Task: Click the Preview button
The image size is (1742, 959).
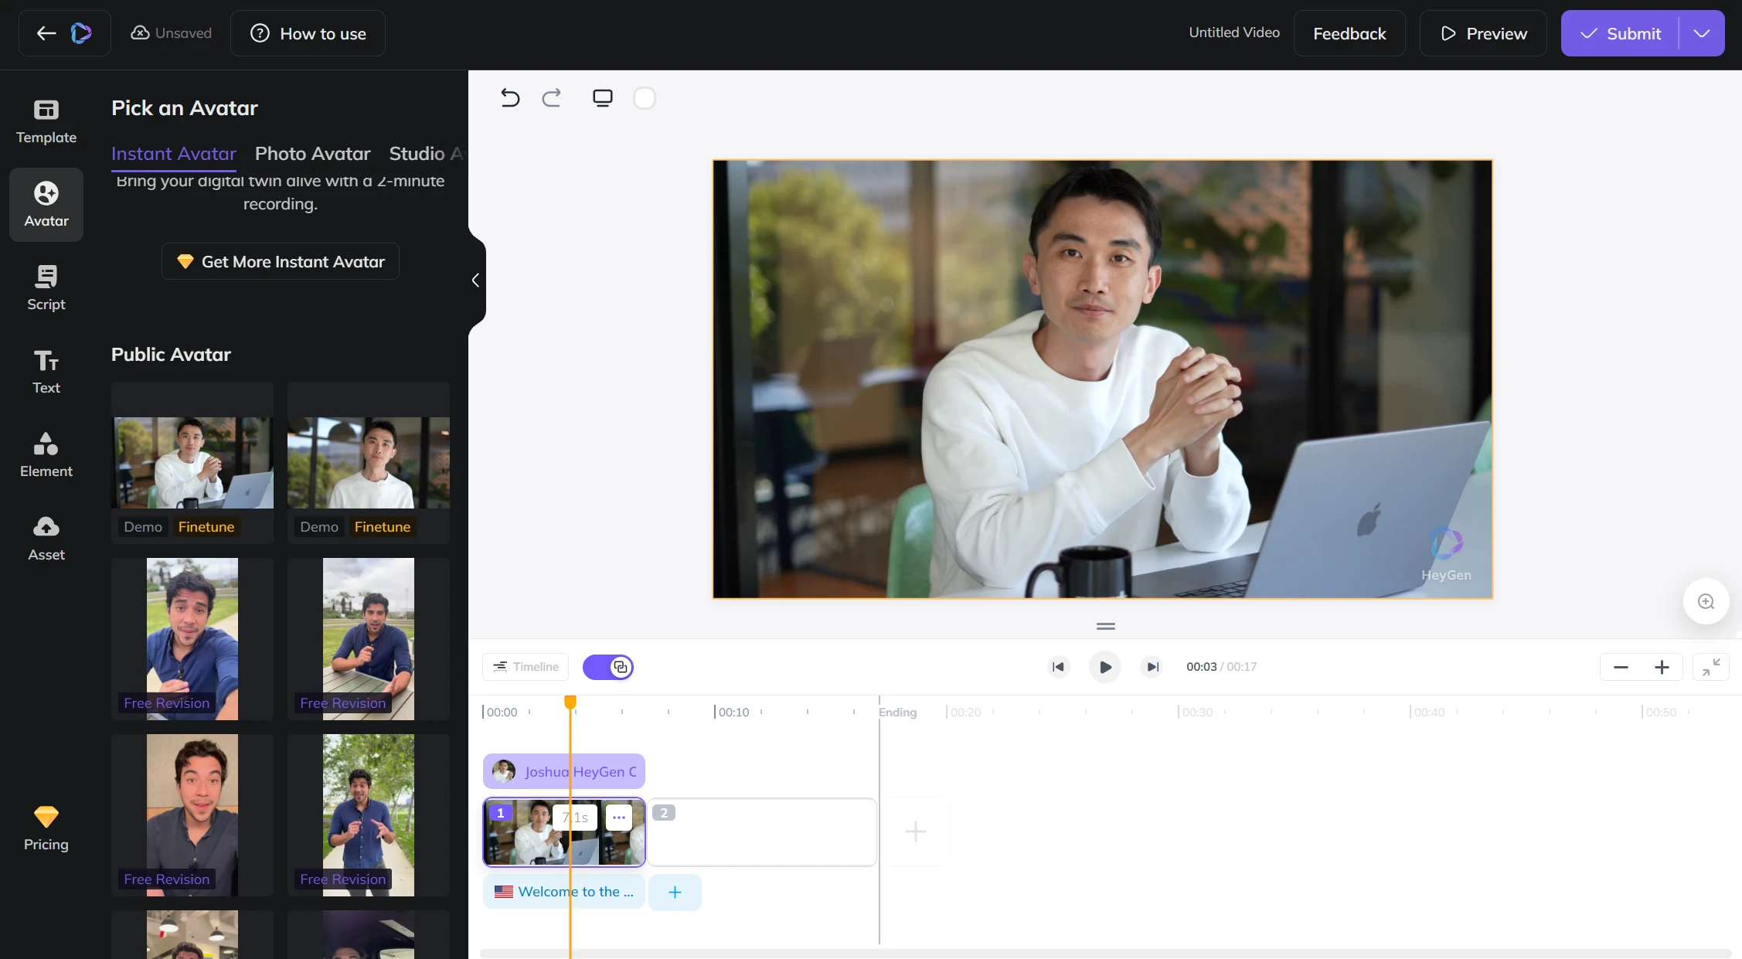Action: coord(1482,33)
